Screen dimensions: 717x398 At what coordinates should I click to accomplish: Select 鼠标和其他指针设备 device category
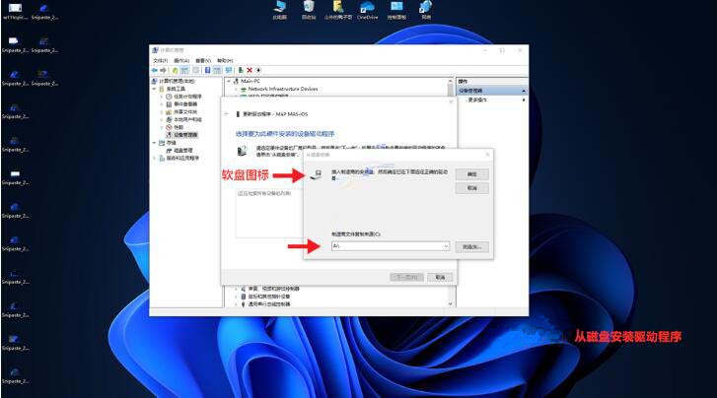[x=265, y=297]
